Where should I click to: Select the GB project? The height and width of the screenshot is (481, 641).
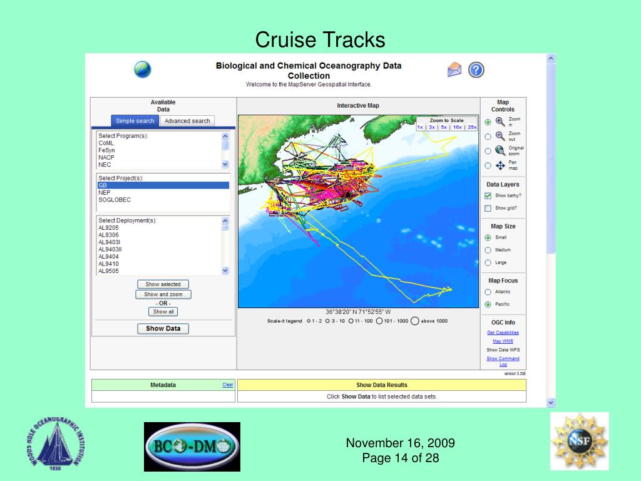click(163, 185)
